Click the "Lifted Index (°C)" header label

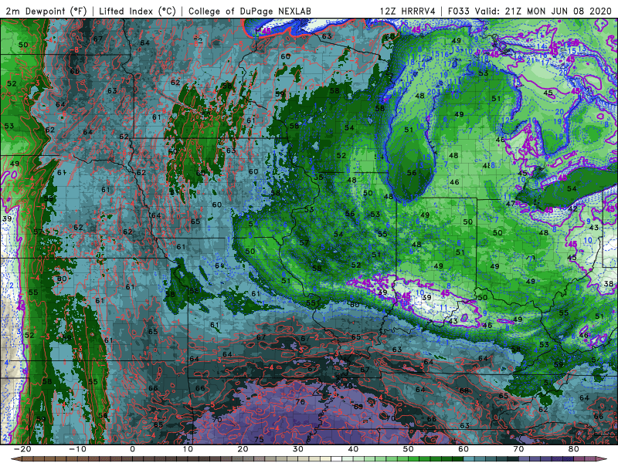[138, 11]
